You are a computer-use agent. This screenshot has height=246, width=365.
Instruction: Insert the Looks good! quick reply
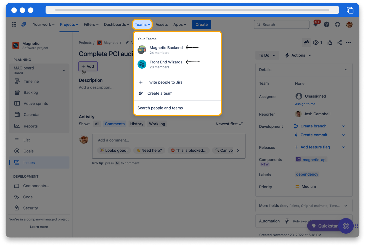tap(114, 150)
